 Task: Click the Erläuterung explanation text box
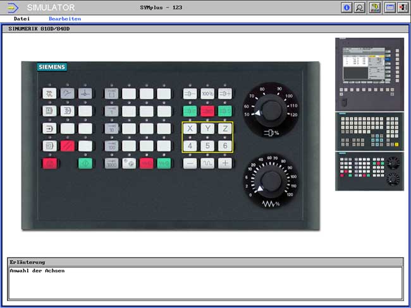point(205,282)
